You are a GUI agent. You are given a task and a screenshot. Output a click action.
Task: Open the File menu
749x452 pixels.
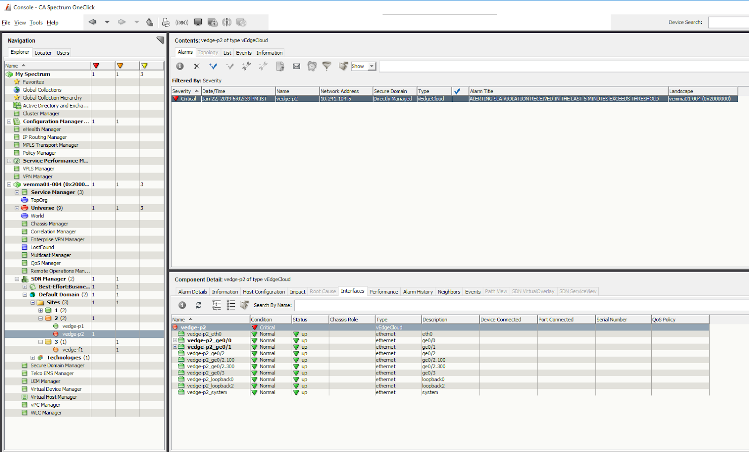pos(6,22)
